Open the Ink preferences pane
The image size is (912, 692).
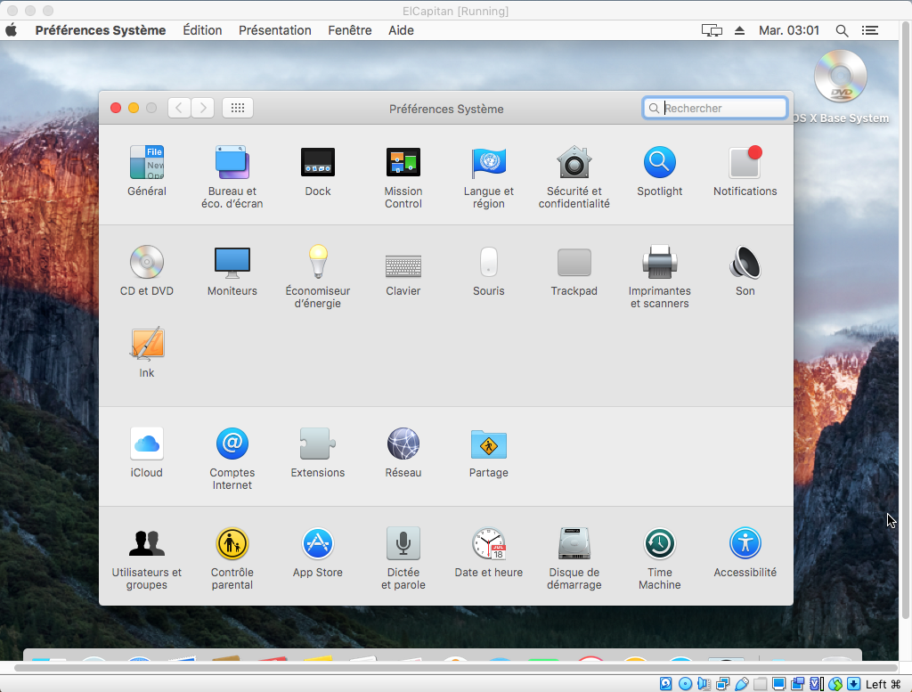pos(147,353)
